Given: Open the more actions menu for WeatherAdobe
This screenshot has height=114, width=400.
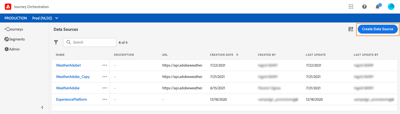Looking at the screenshot, I should point(105,88).
